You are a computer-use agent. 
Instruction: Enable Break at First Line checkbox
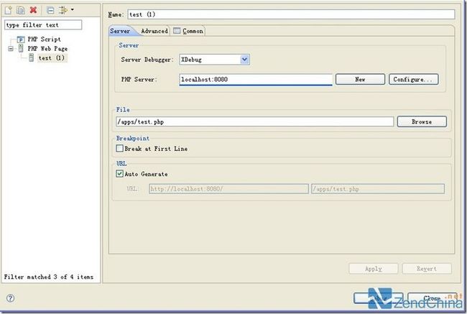[120, 148]
